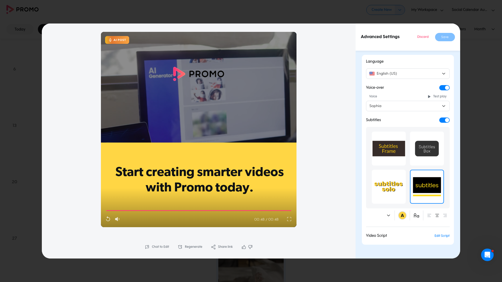Image resolution: width=502 pixels, height=282 pixels.
Task: Replay the video with the restart icon
Action: pyautogui.click(x=108, y=219)
